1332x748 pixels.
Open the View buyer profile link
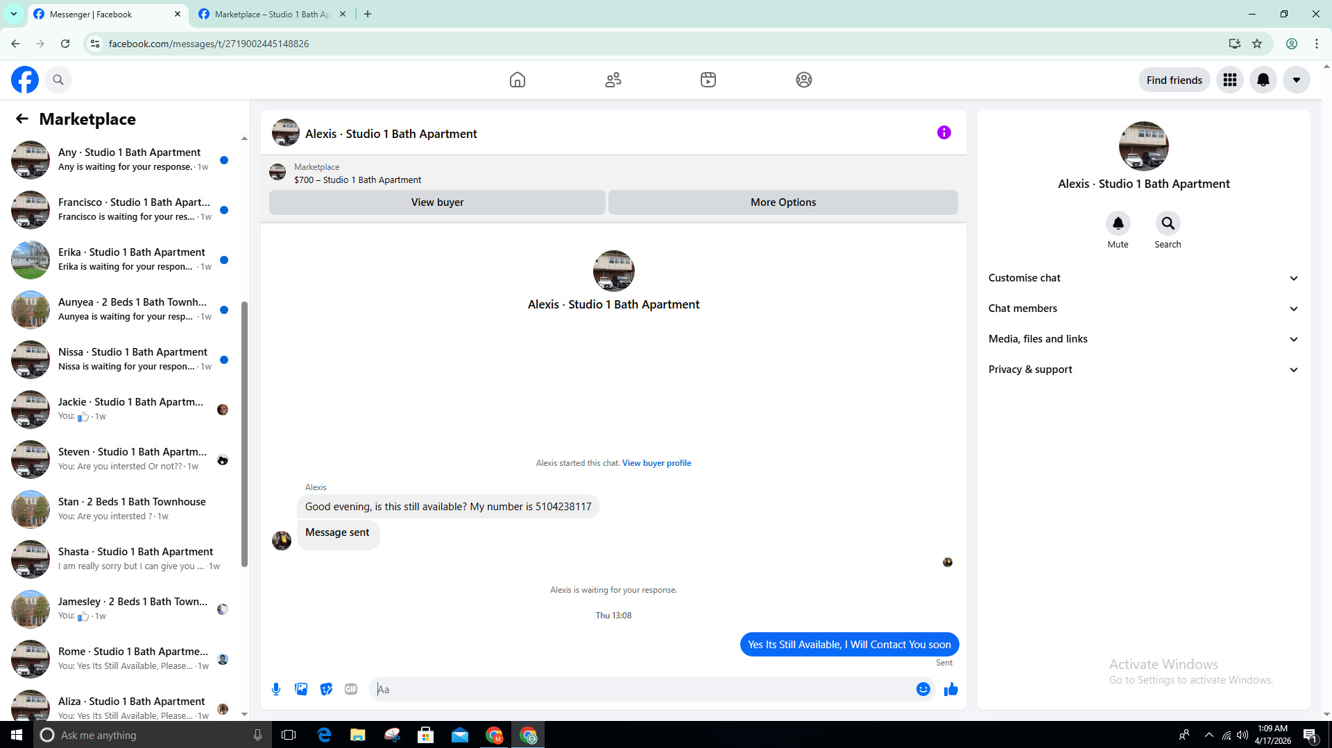pos(656,463)
